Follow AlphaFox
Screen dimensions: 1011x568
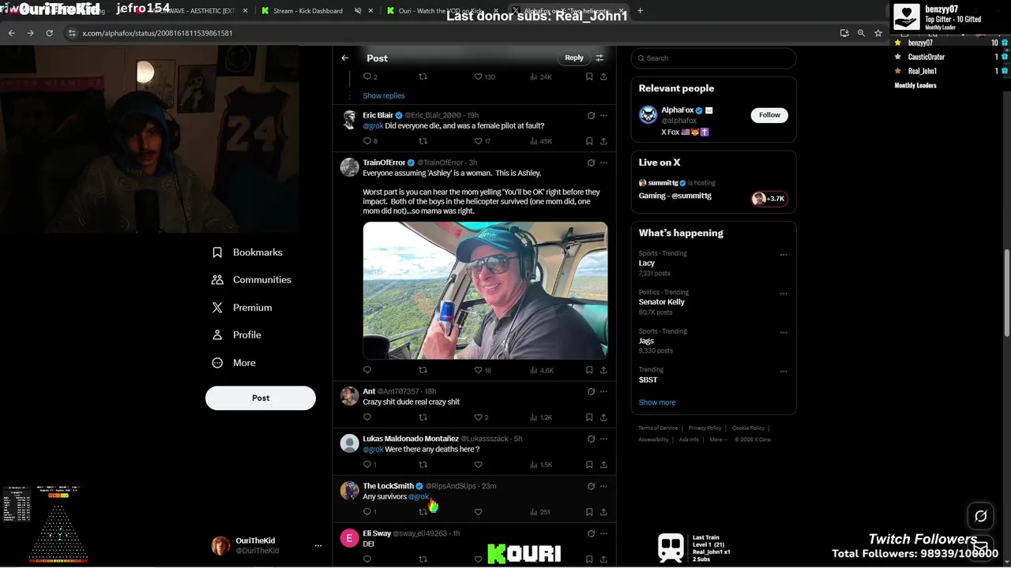pos(769,115)
